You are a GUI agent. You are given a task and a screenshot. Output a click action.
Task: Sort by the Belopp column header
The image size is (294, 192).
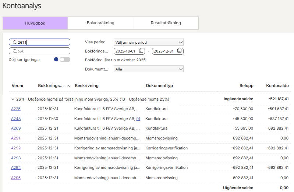pyautogui.click(x=247, y=86)
